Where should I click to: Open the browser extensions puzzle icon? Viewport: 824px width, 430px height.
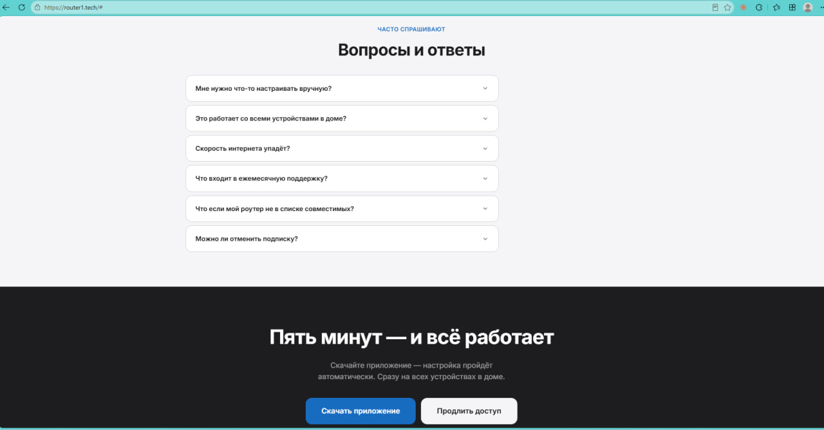(x=759, y=7)
